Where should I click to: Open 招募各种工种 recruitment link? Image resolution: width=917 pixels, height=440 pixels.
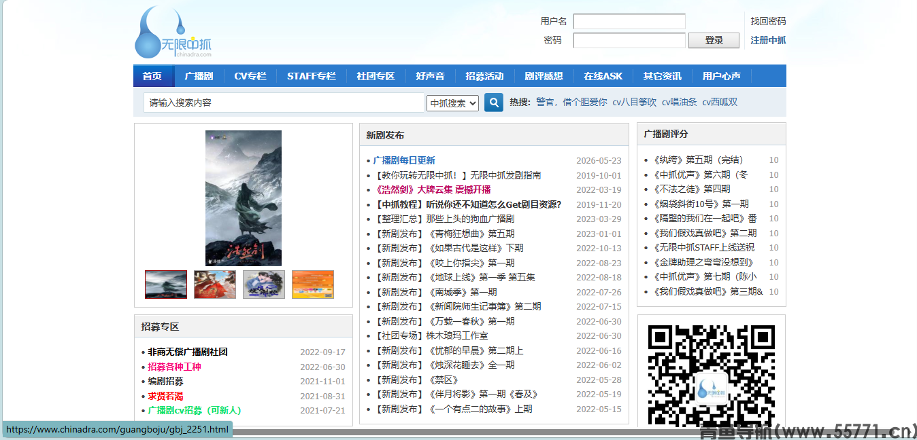pos(175,367)
